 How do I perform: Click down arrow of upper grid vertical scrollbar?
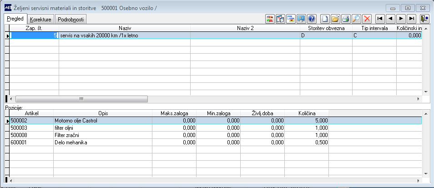426,91
